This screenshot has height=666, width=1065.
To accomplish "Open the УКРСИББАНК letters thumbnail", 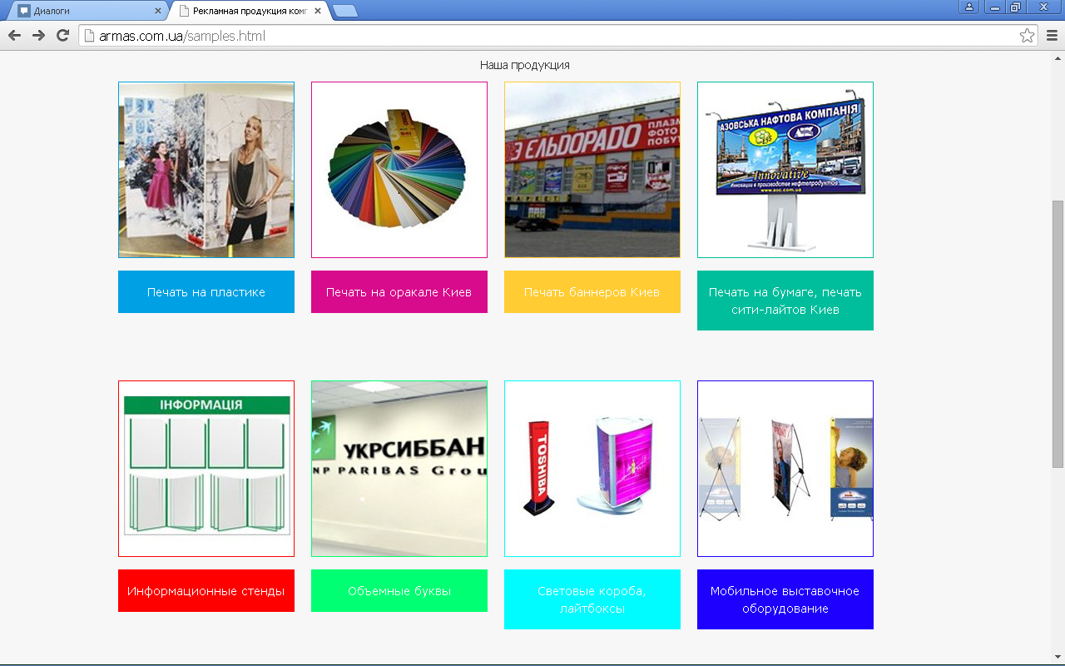I will 399,469.
